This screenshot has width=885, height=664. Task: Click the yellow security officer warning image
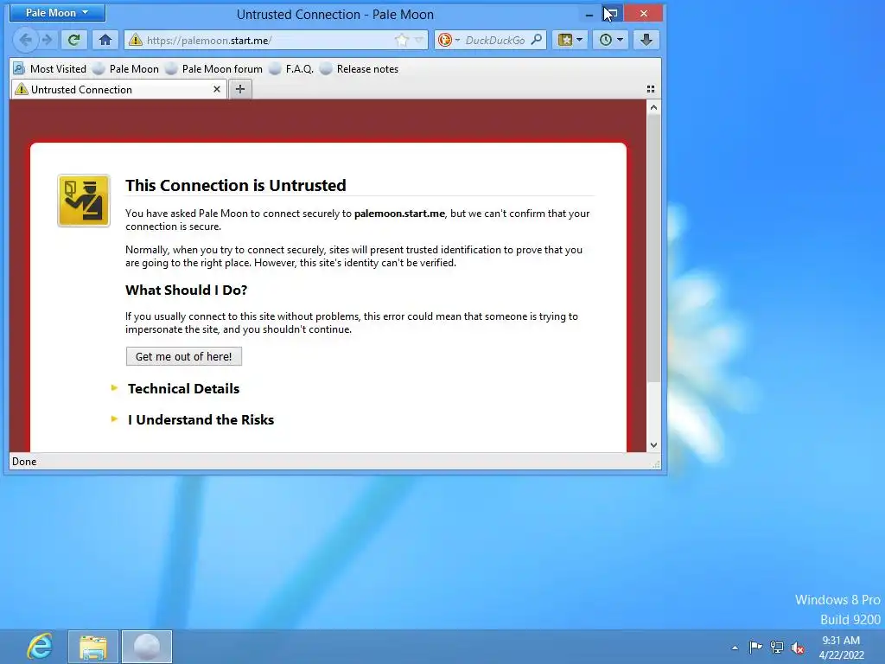[84, 201]
